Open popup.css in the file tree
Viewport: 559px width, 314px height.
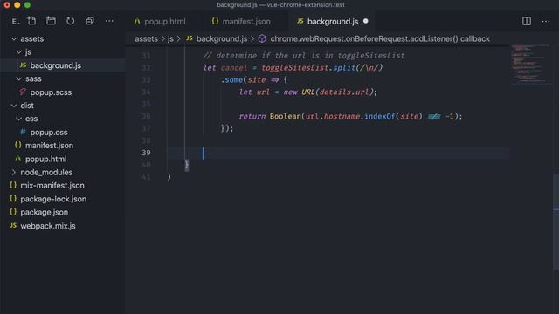click(x=49, y=132)
